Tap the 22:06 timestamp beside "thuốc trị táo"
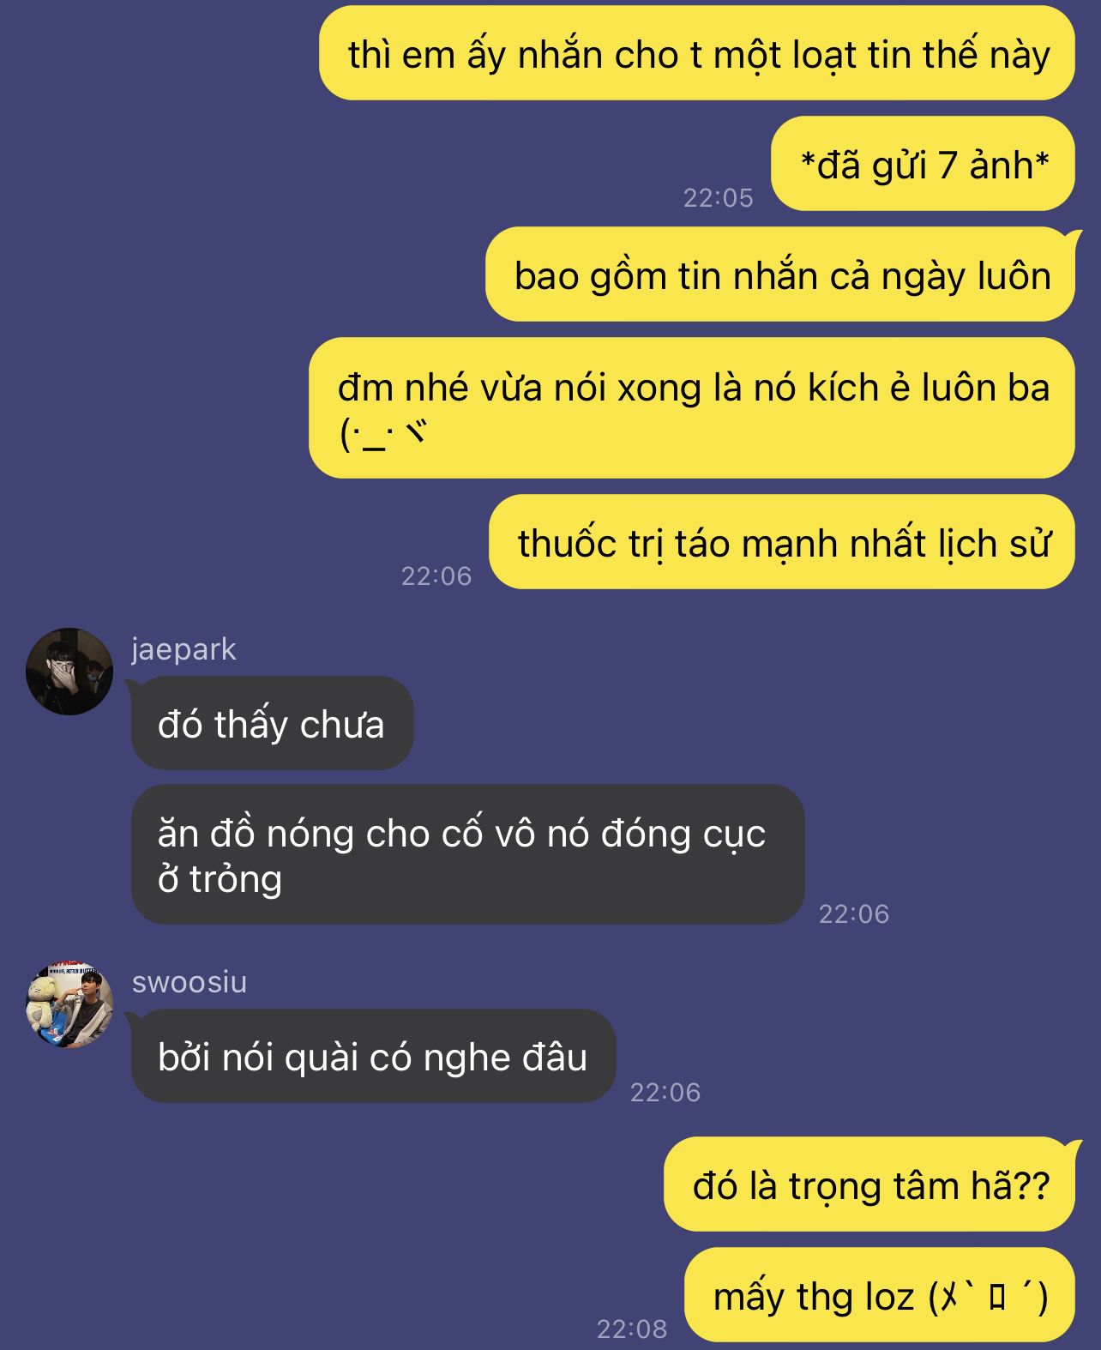 click(x=436, y=576)
